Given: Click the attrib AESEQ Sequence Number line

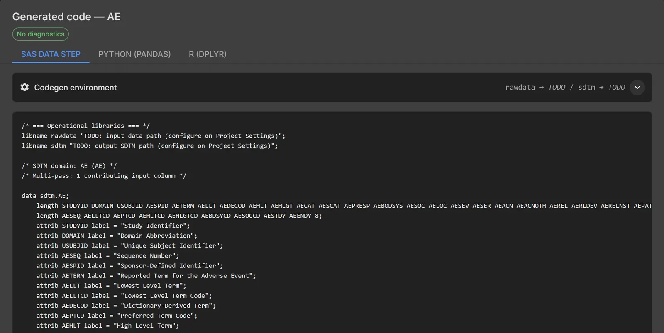Looking at the screenshot, I should coord(107,255).
